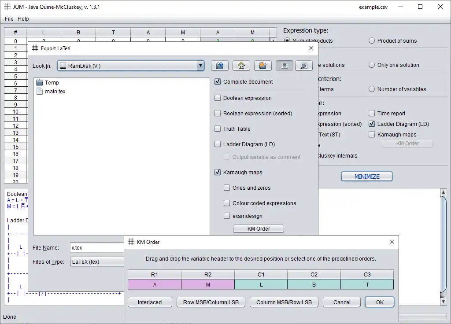The height and width of the screenshot is (324, 451).
Task: Apply Interlaced variable order
Action: tap(150, 302)
